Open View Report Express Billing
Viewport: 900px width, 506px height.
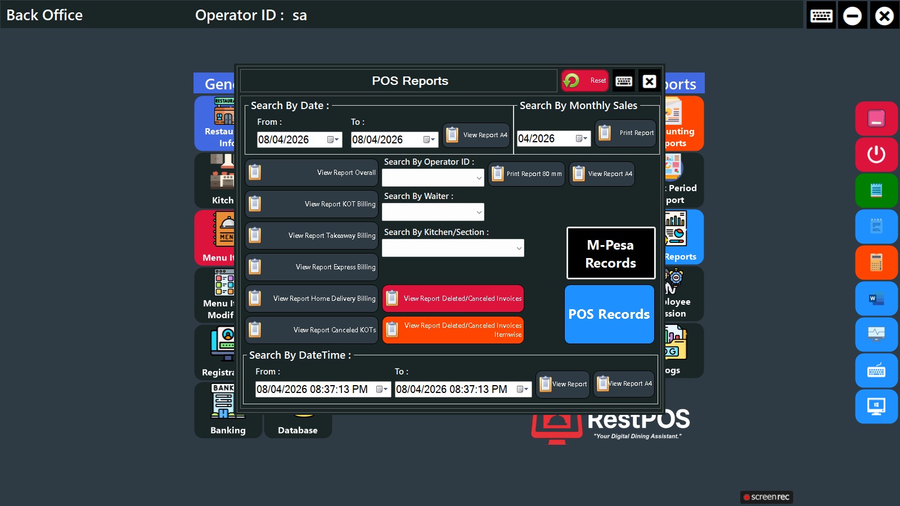pos(312,267)
